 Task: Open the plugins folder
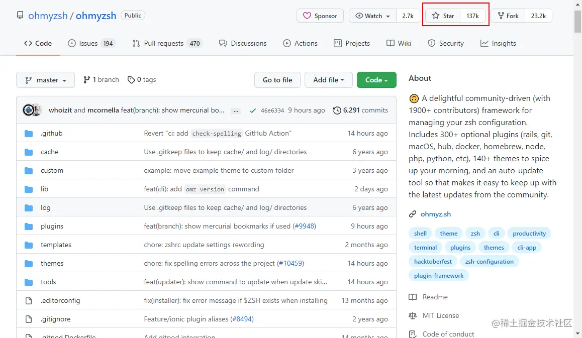(52, 226)
